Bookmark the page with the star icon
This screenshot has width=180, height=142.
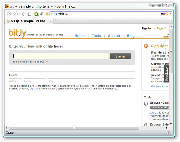(x=167, y=14)
